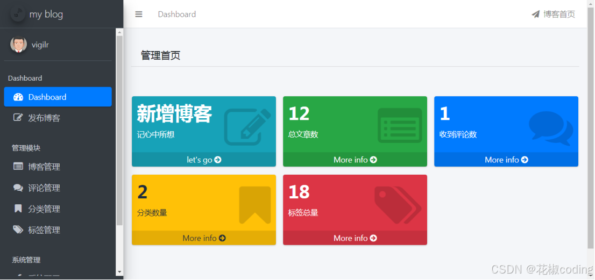Image resolution: width=595 pixels, height=280 pixels.
Task: Click the arrow icon on red card footer
Action: 373,238
